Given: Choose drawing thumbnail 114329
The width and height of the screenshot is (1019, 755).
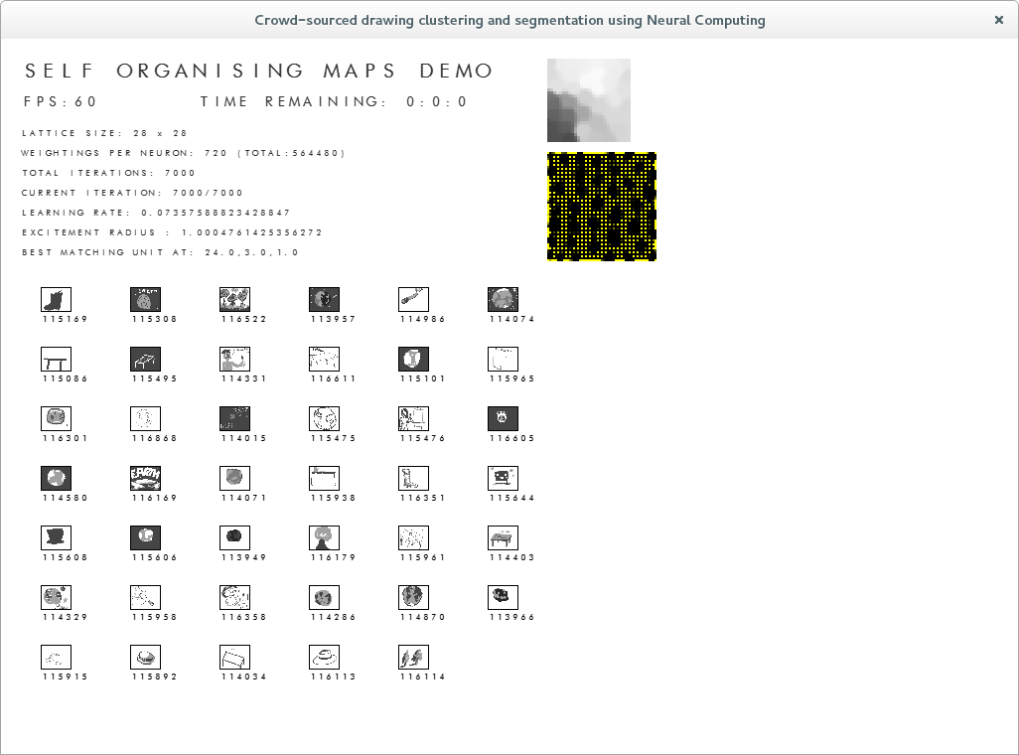Looking at the screenshot, I should click(56, 598).
